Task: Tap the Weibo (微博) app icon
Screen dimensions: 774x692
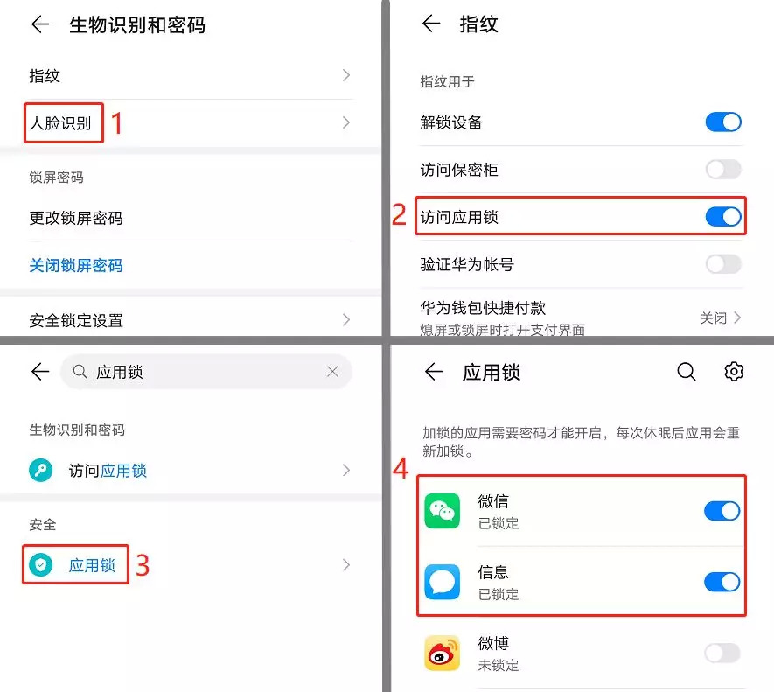Action: 442,653
